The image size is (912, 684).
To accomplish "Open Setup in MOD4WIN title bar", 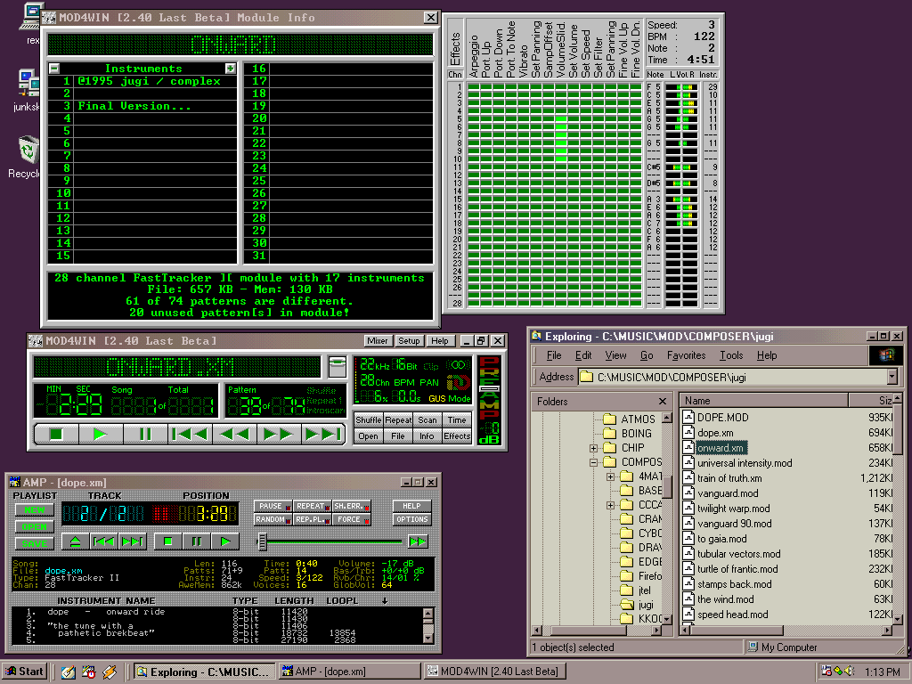I will pos(408,341).
